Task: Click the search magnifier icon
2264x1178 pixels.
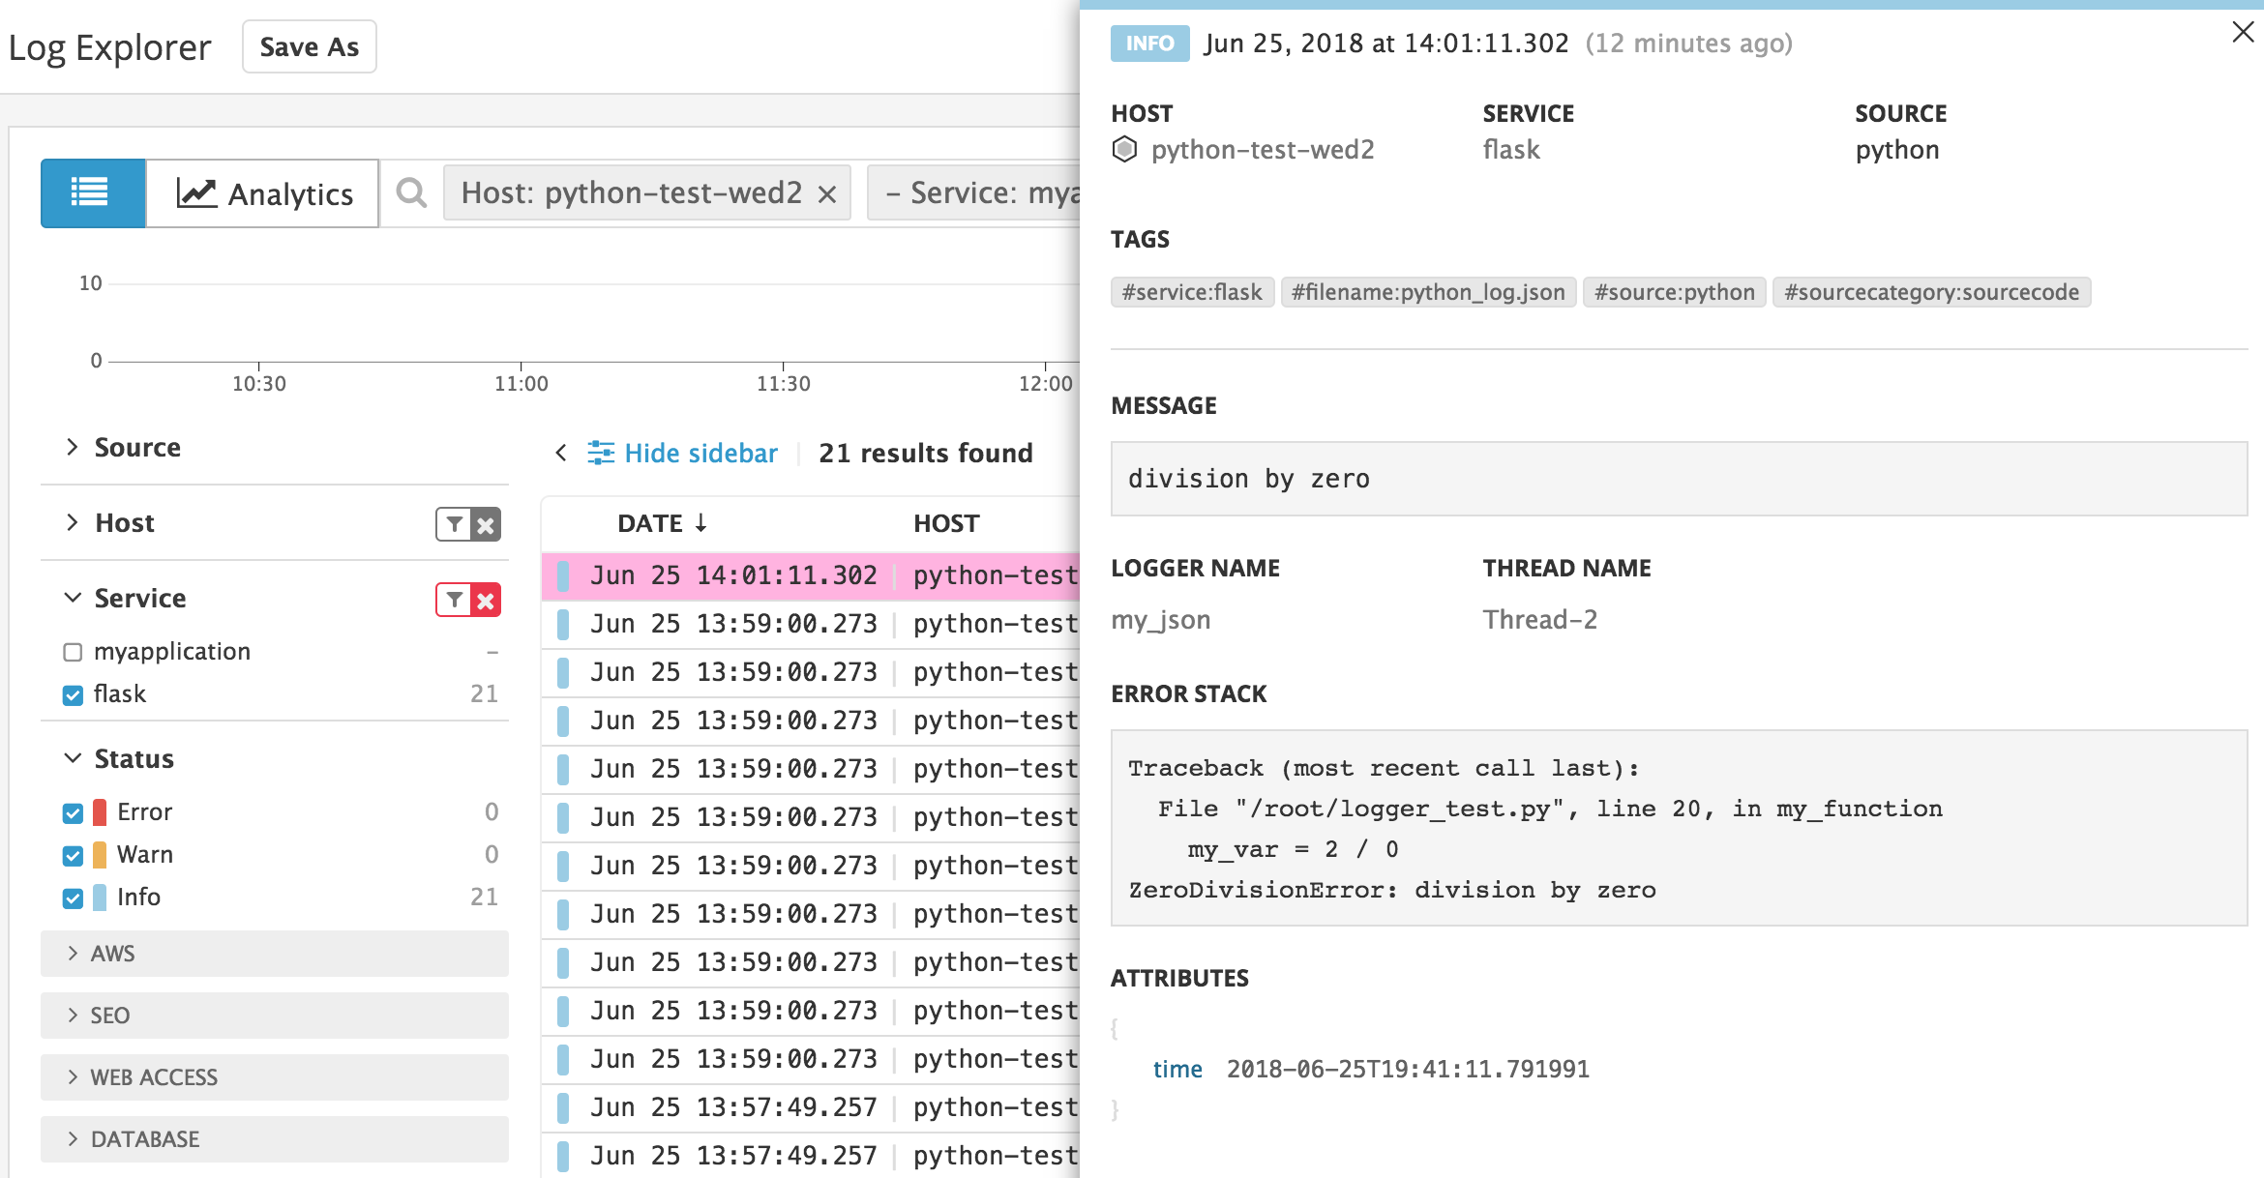Action: 410,192
